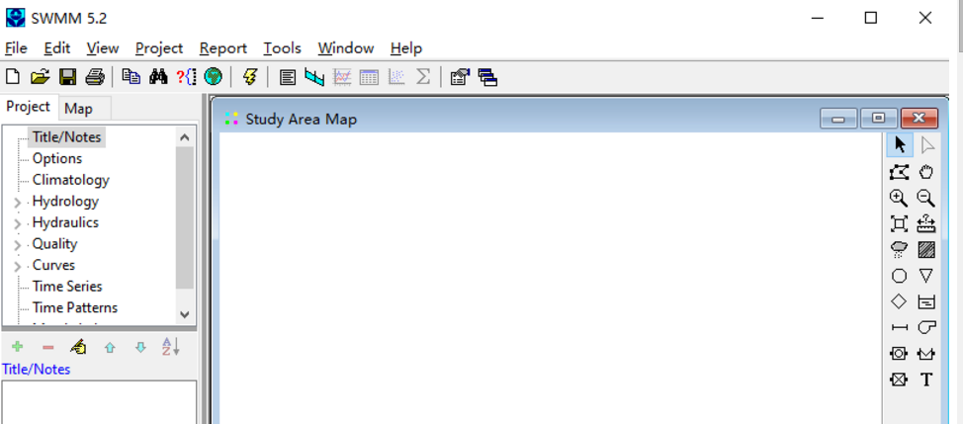
Task: Add a Weir link icon
Action: coord(926,354)
